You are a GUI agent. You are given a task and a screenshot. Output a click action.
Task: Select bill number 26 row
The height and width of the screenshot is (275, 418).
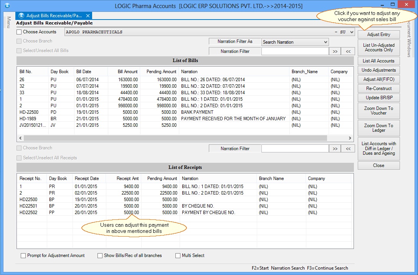[x=185, y=80]
